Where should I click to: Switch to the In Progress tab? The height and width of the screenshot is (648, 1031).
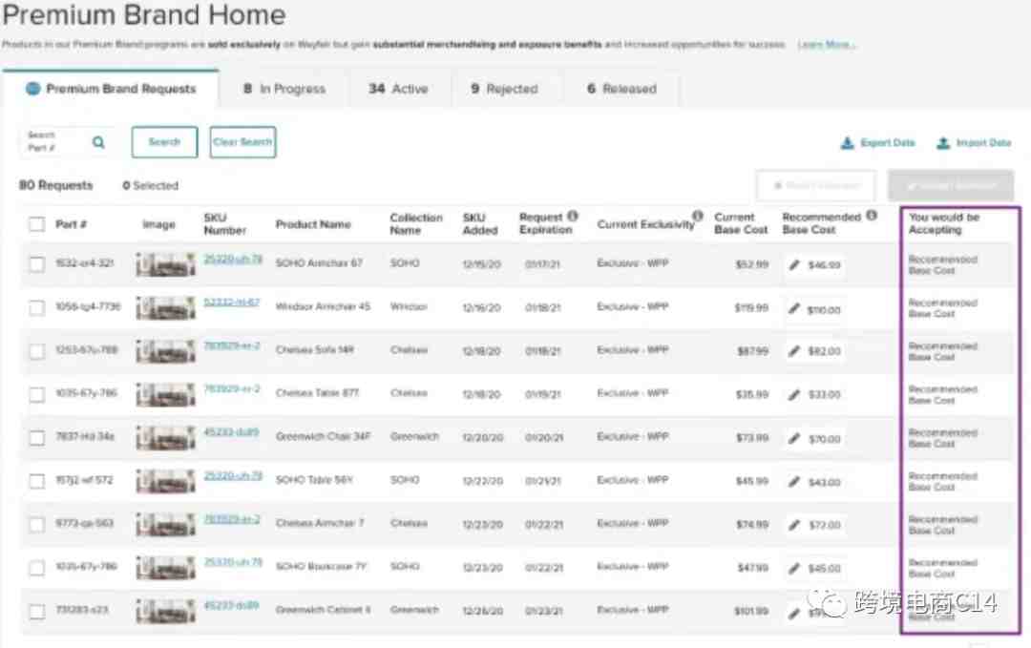click(x=284, y=89)
